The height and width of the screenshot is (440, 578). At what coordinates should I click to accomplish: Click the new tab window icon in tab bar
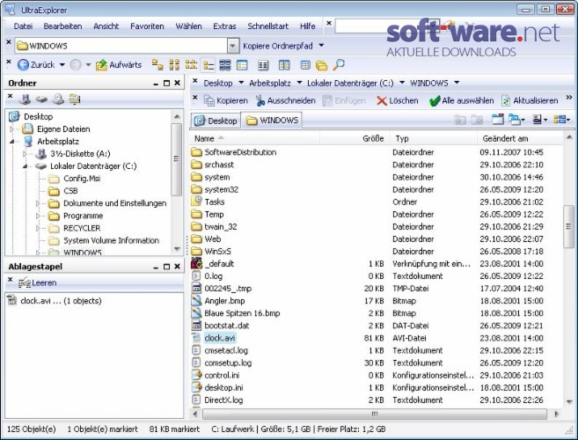(498, 120)
